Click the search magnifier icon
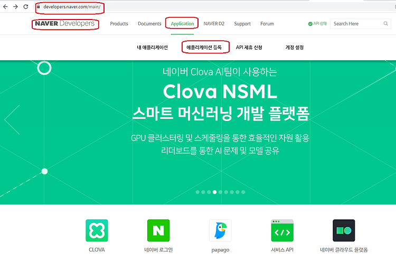 tap(385, 23)
